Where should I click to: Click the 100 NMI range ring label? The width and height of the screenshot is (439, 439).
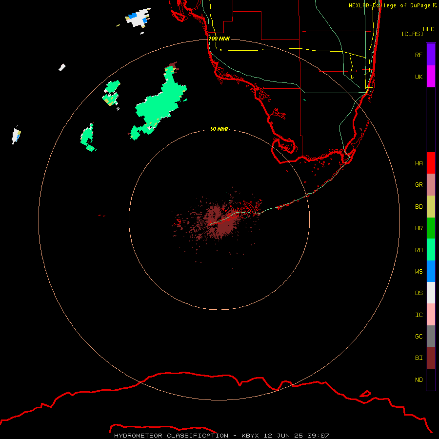219,39
